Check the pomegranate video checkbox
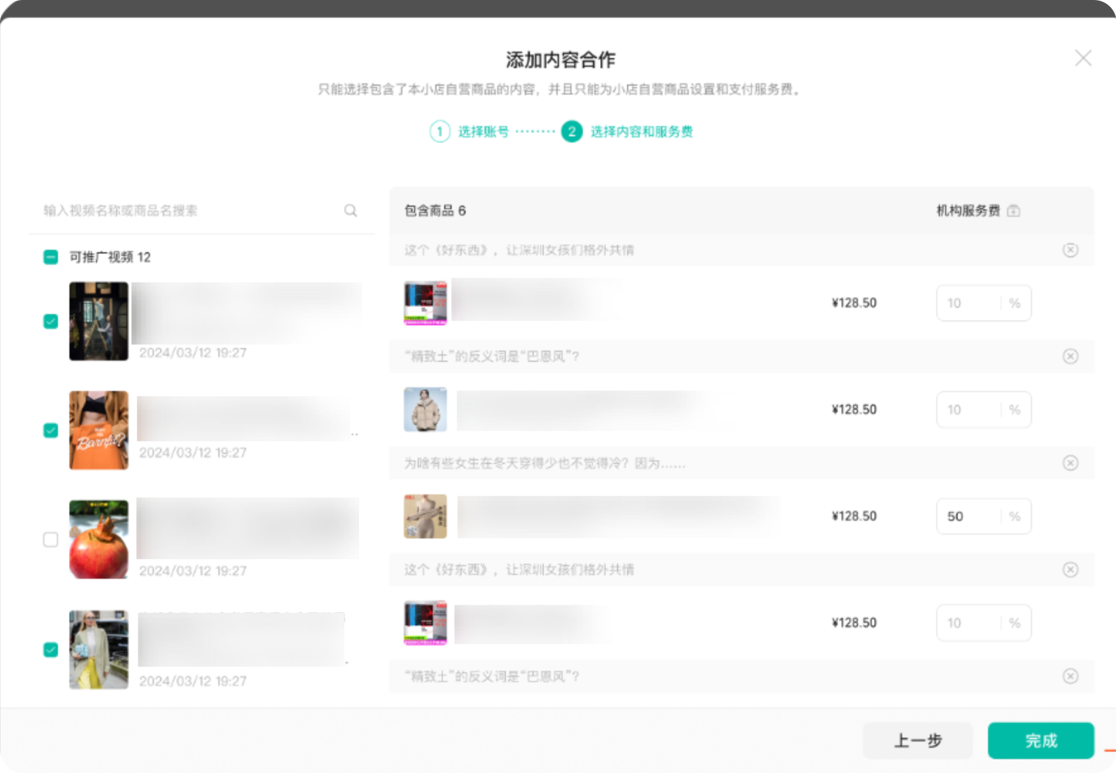This screenshot has width=1116, height=773. tap(50, 540)
